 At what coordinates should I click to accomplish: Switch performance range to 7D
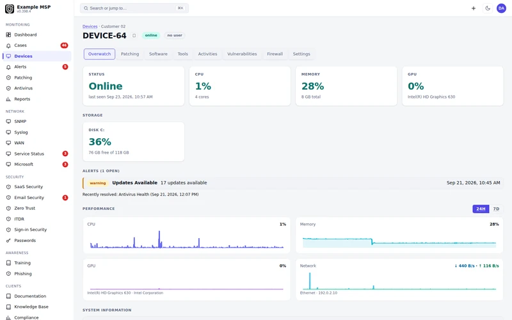pyautogui.click(x=496, y=209)
